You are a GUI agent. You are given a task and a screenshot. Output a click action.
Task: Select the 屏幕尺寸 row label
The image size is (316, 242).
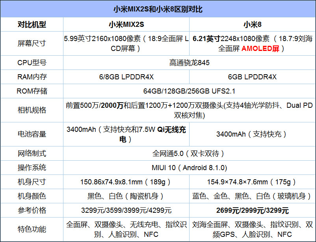click(x=32, y=43)
